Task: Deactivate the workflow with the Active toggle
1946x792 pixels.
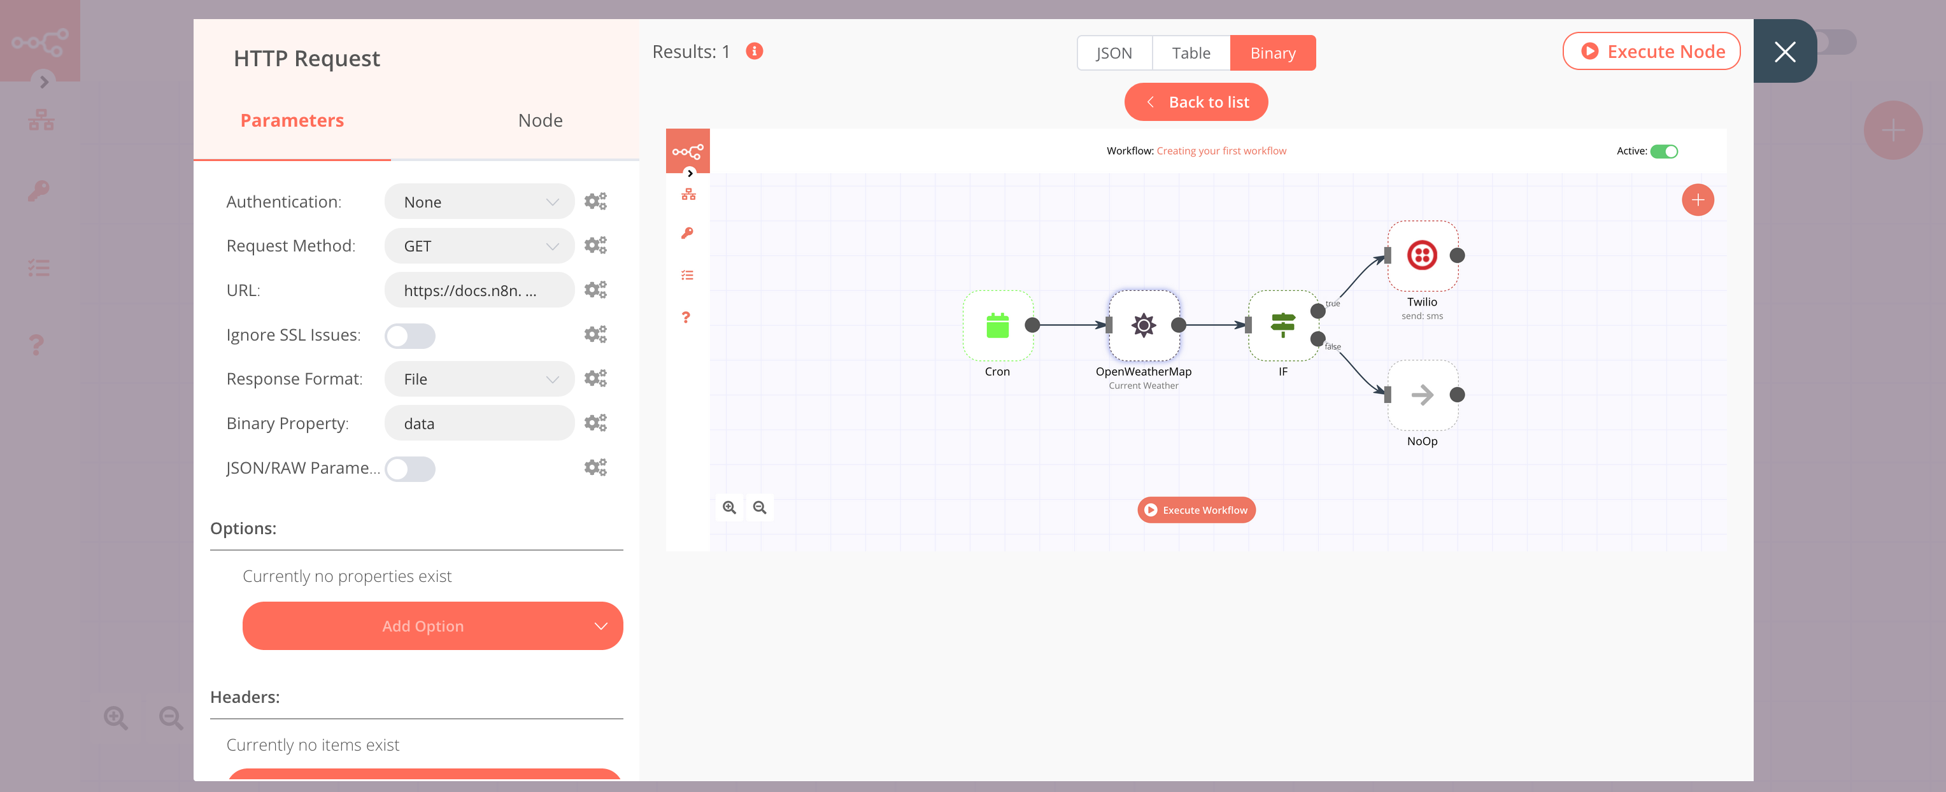Action: coord(1665,151)
